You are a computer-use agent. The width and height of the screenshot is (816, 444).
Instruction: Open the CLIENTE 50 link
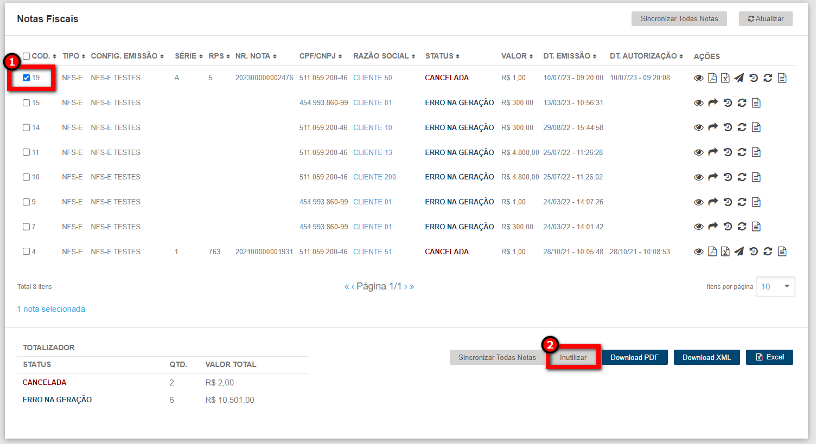(x=372, y=78)
